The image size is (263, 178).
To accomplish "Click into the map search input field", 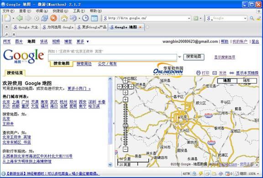I will 112,57.
